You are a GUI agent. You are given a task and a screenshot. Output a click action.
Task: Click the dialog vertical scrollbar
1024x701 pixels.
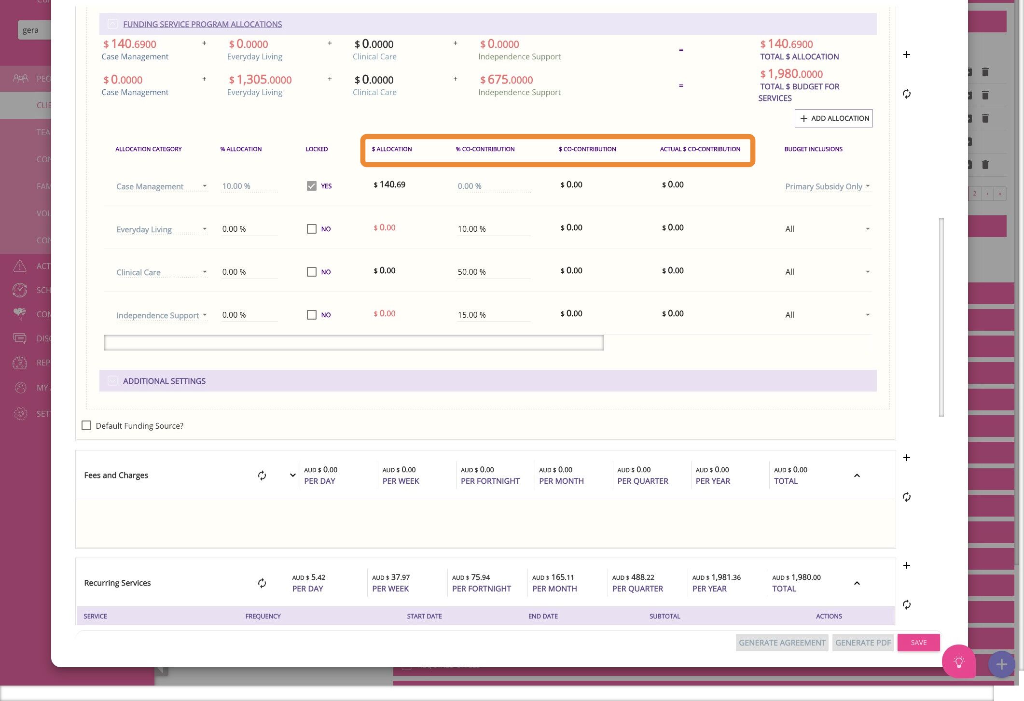pyautogui.click(x=941, y=317)
